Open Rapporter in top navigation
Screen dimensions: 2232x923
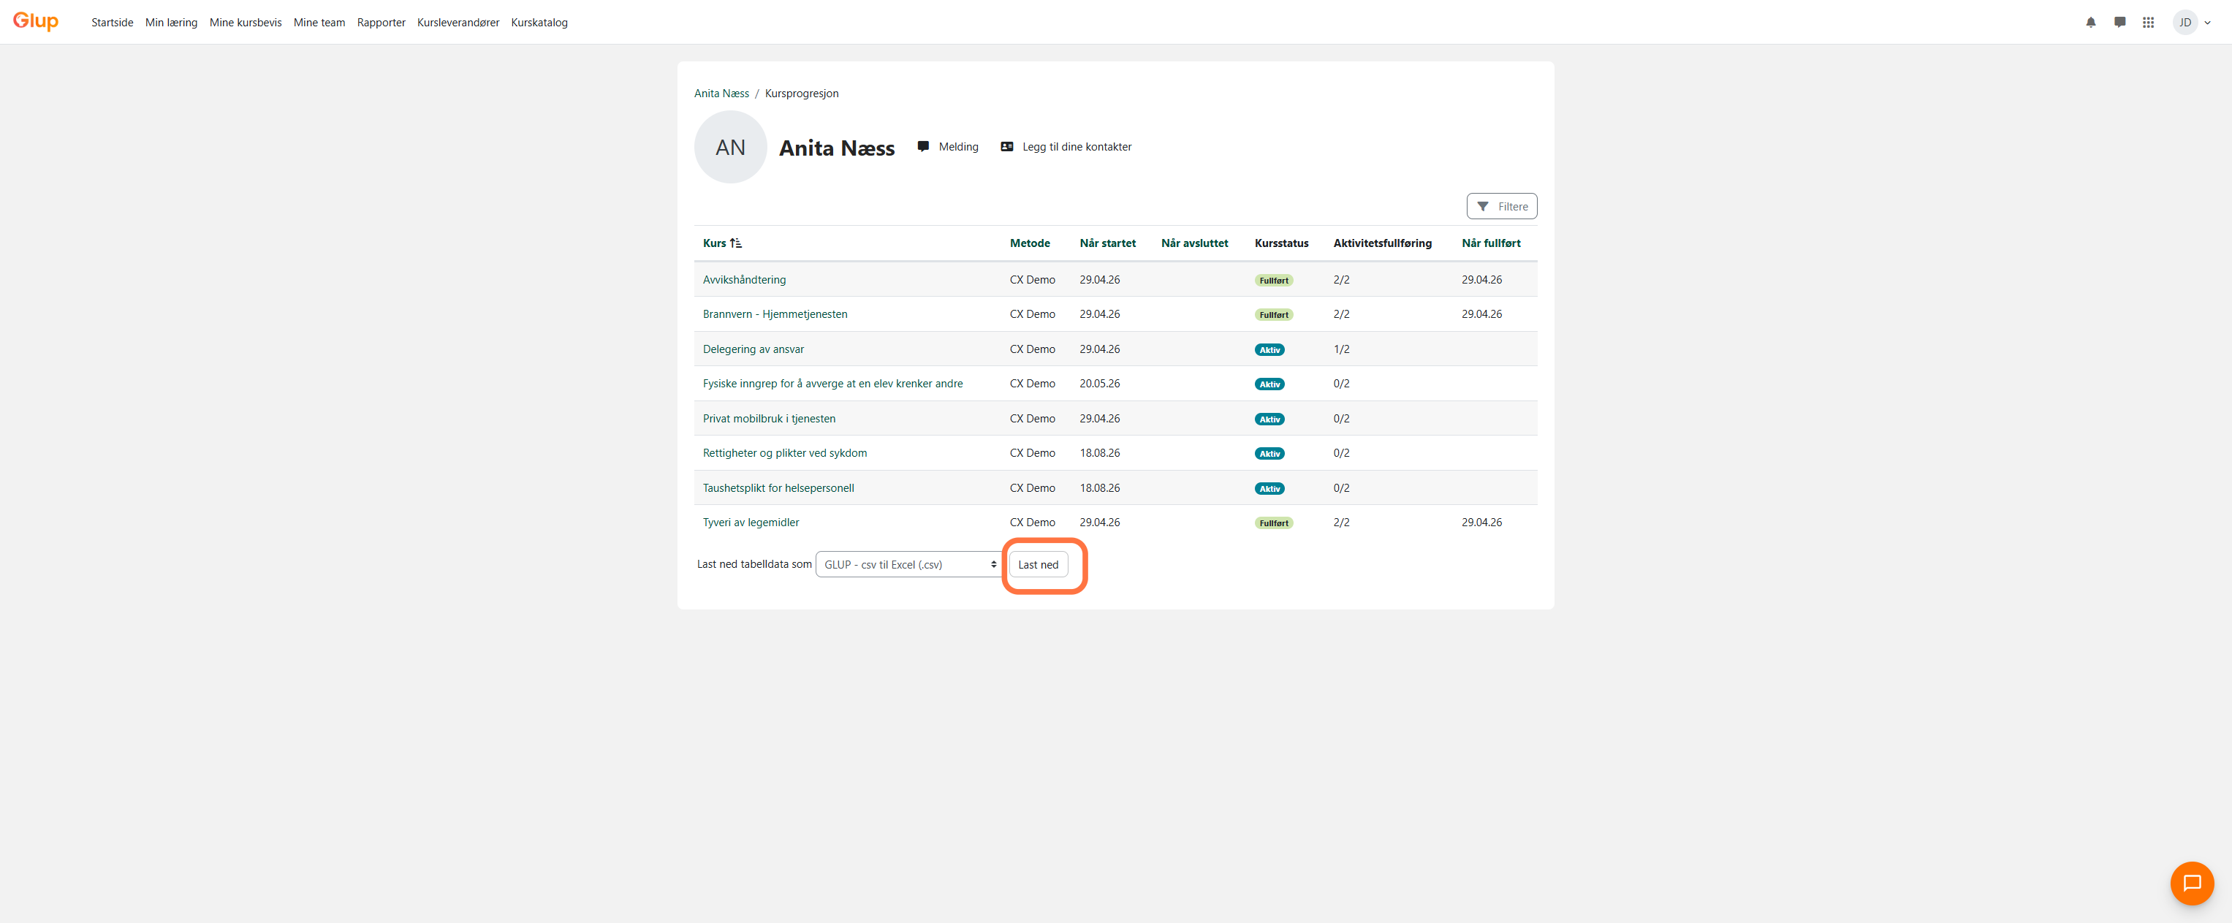tap(382, 23)
